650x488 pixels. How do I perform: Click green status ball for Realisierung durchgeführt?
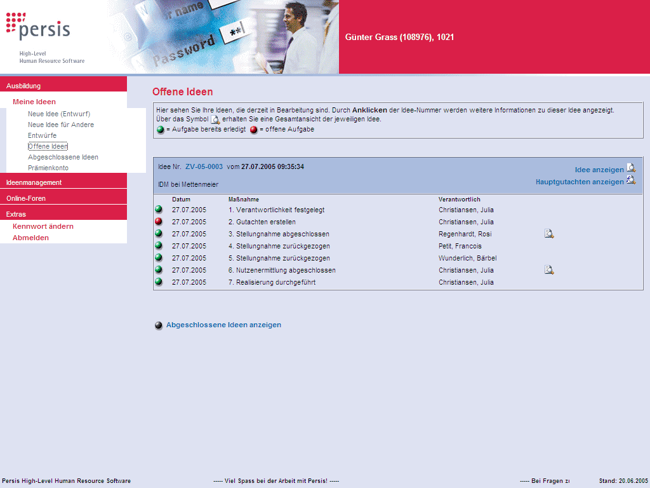pyautogui.click(x=159, y=282)
